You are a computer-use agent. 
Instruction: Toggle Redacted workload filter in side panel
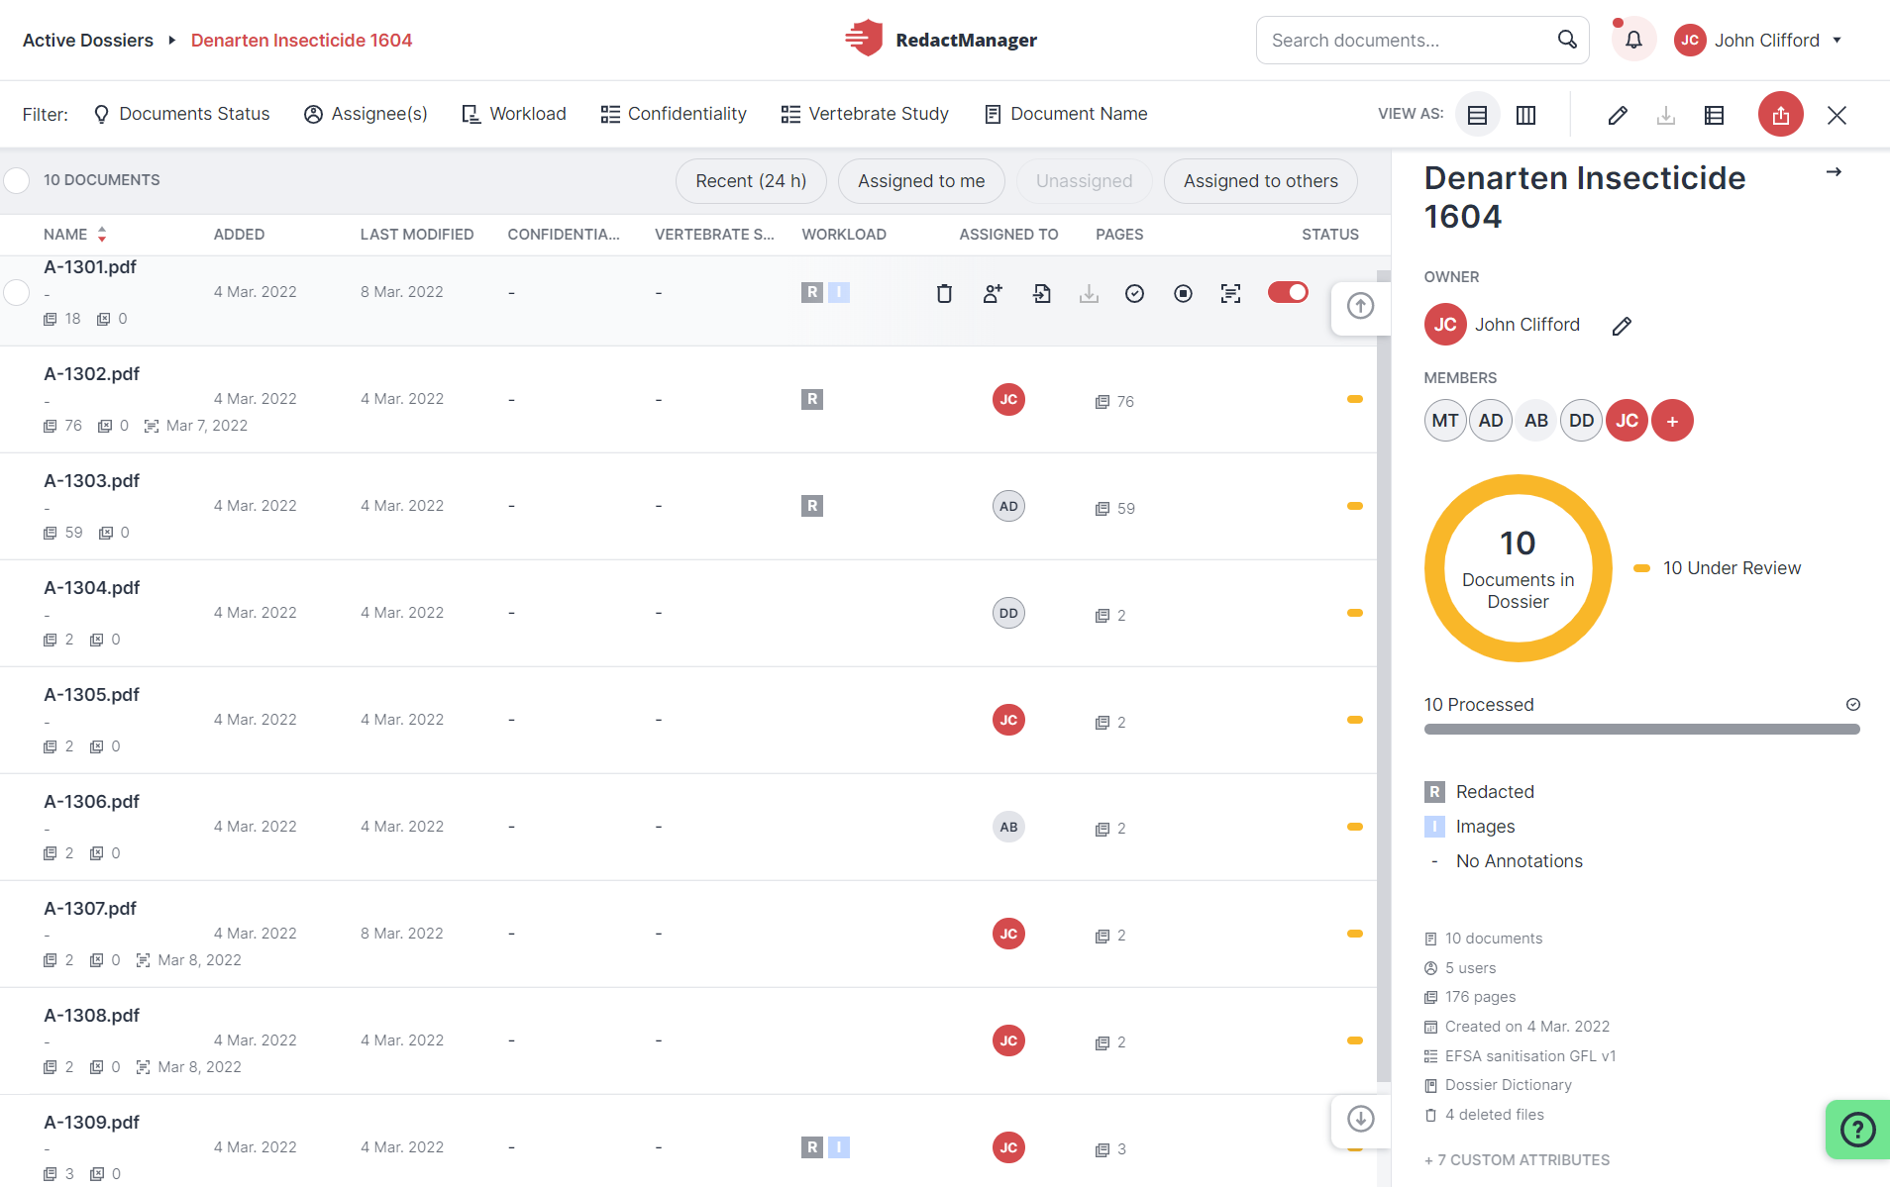1479,792
